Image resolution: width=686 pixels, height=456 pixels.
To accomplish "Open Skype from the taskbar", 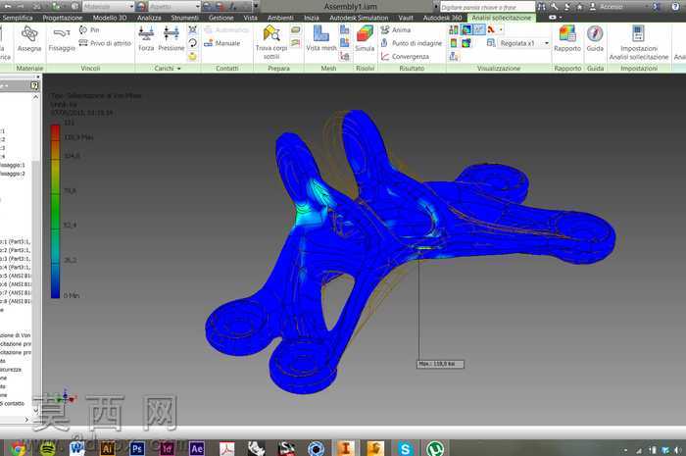I will pos(405,448).
